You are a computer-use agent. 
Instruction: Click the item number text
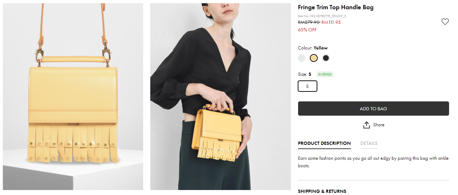click(x=322, y=16)
